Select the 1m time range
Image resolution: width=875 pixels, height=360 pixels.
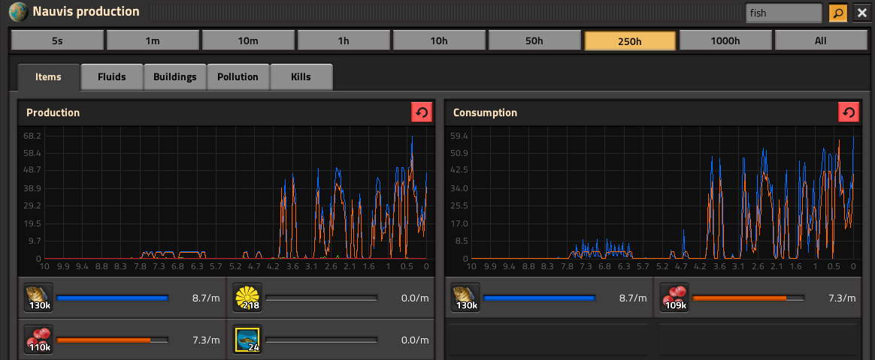pyautogui.click(x=153, y=40)
